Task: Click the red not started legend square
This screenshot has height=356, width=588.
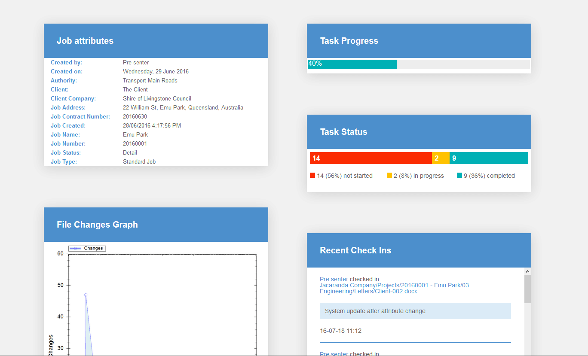Action: [312, 176]
